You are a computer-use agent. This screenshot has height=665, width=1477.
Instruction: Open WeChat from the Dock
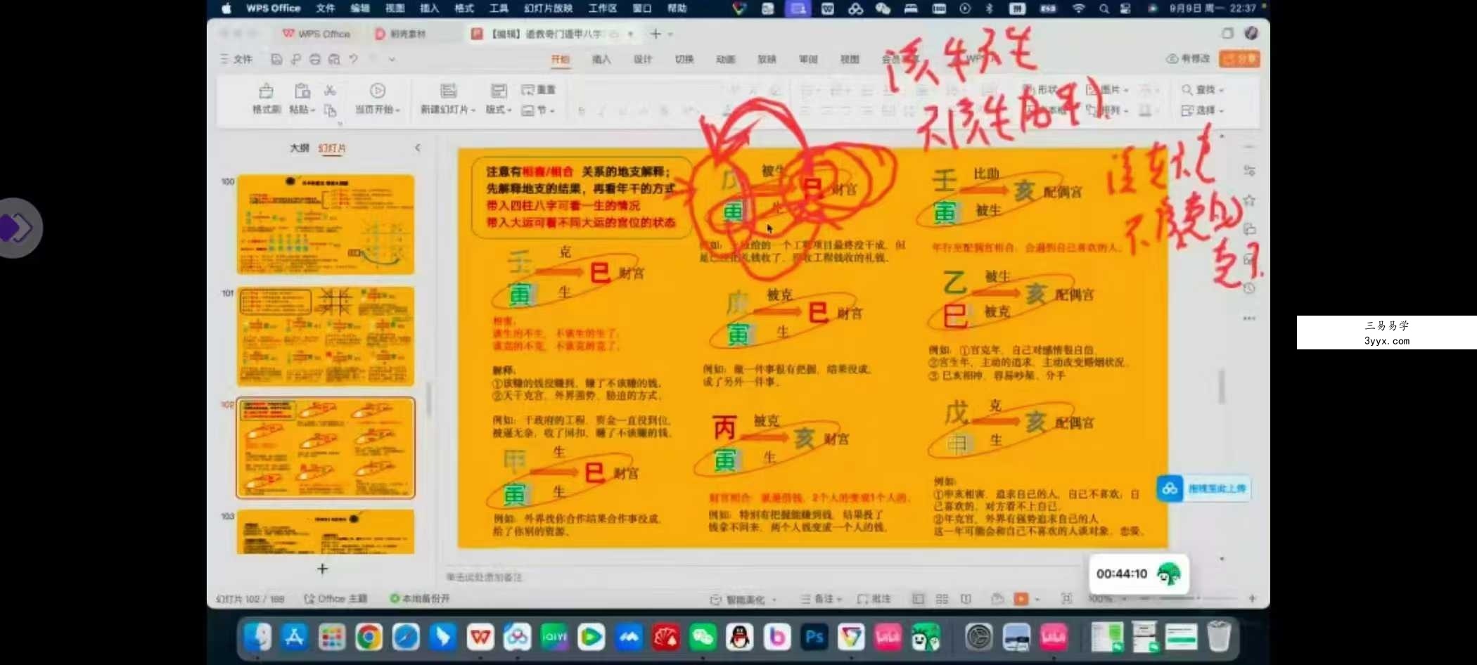point(703,638)
